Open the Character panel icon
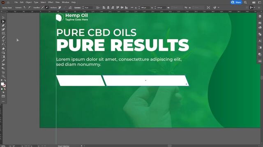The height and width of the screenshot is (147, 263). 260,41
